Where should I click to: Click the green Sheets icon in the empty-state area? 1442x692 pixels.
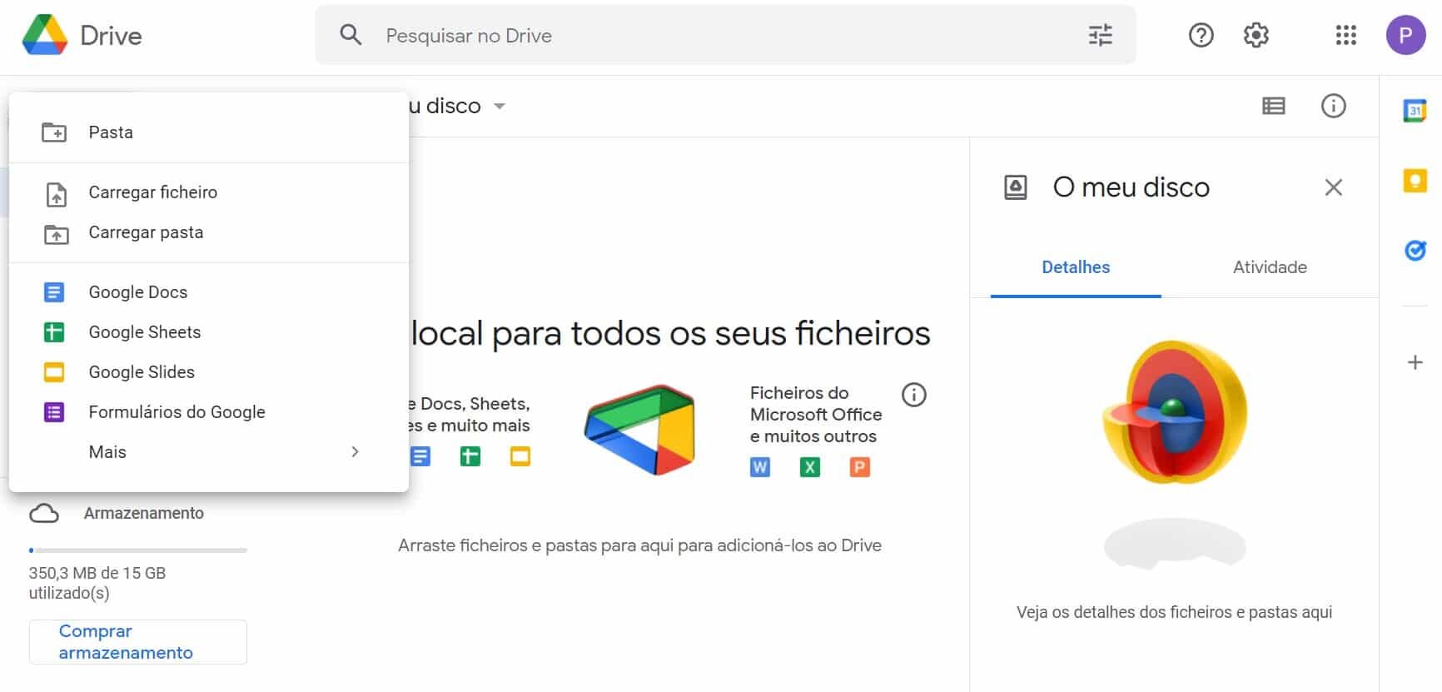[470, 456]
